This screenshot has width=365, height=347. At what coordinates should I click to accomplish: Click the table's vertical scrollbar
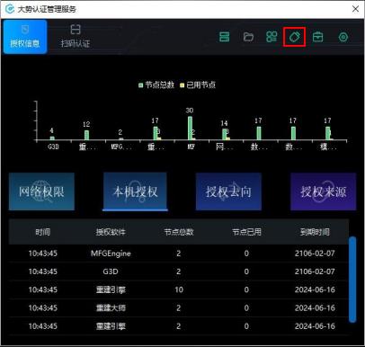[x=352, y=280]
